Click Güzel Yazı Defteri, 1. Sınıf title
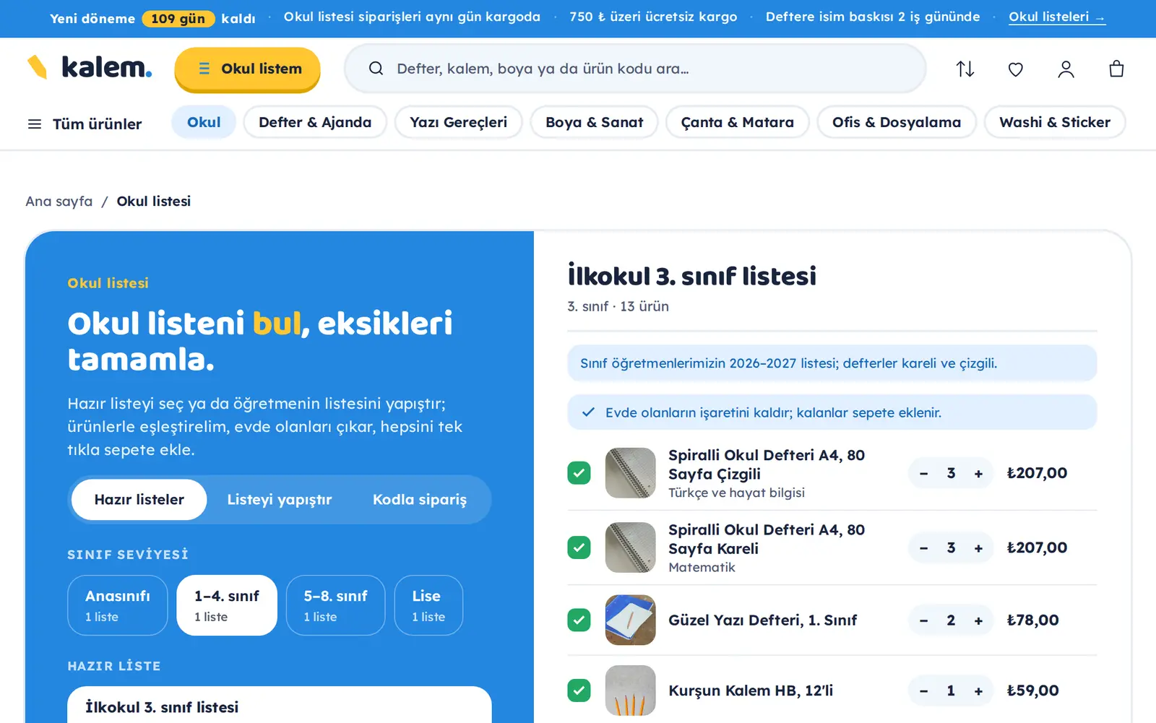The height and width of the screenshot is (723, 1156). [x=763, y=620]
